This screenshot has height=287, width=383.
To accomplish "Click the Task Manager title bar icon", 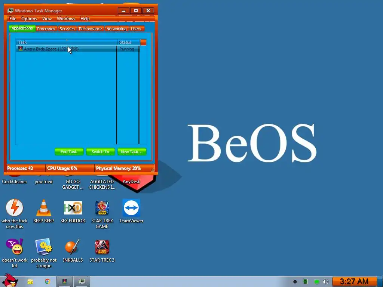I will click(x=10, y=10).
